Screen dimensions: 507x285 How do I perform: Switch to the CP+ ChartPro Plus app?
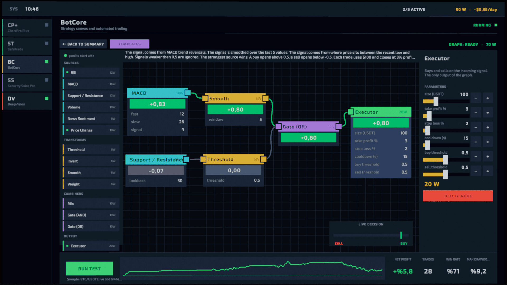[27, 28]
